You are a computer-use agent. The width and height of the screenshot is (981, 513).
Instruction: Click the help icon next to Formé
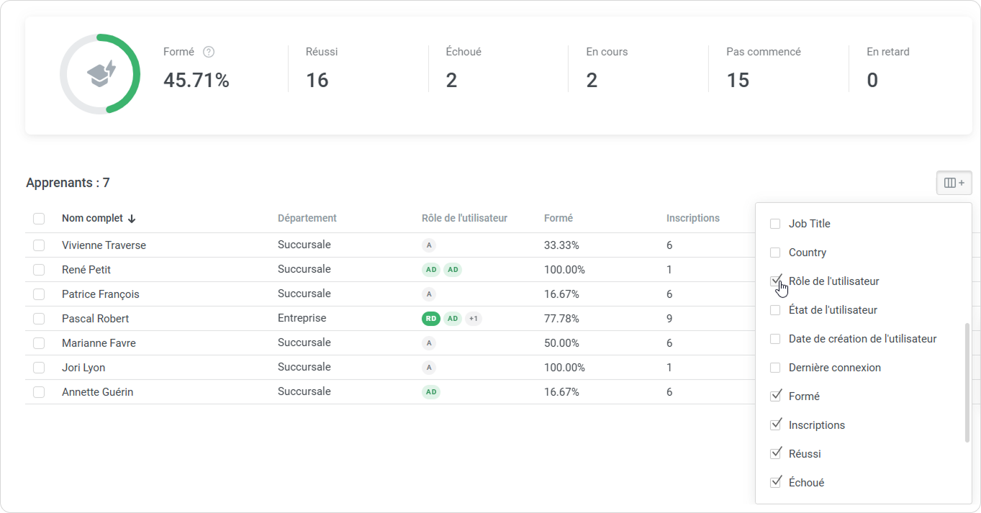(209, 52)
